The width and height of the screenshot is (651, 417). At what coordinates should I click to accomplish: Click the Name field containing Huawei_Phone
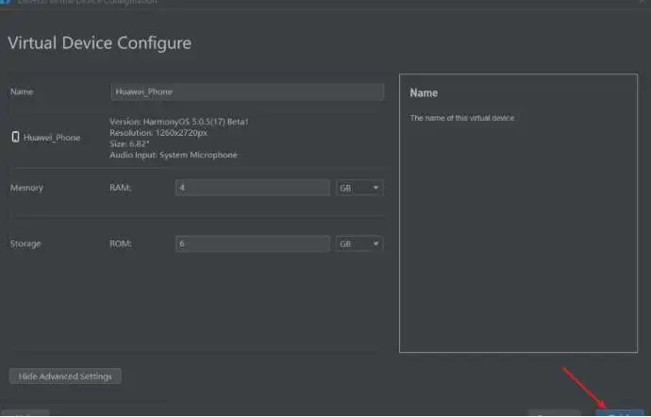point(247,92)
